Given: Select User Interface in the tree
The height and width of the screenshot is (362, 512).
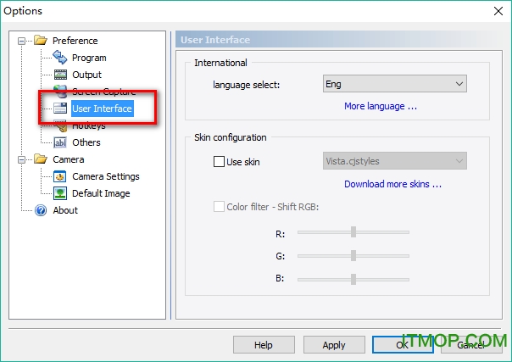Looking at the screenshot, I should (x=101, y=109).
